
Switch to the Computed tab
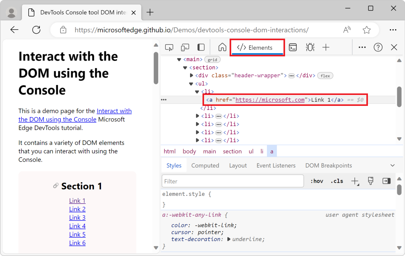click(x=205, y=165)
